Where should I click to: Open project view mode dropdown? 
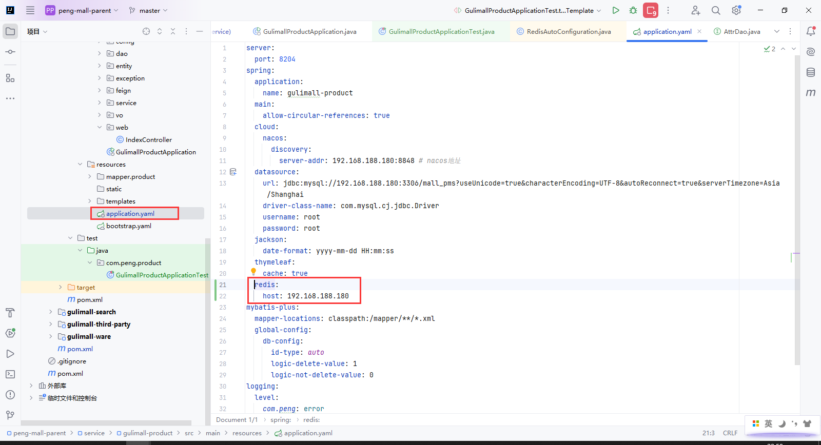37,31
